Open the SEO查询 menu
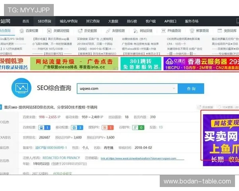This screenshot has height=191, width=239. pyautogui.click(x=44, y=21)
